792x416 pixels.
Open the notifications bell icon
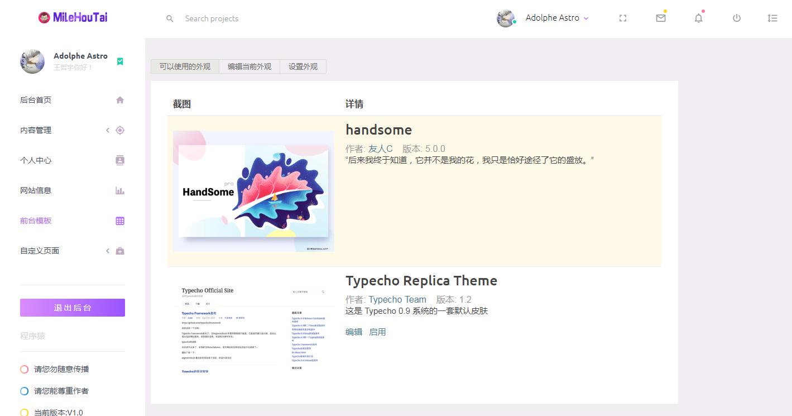pos(698,18)
